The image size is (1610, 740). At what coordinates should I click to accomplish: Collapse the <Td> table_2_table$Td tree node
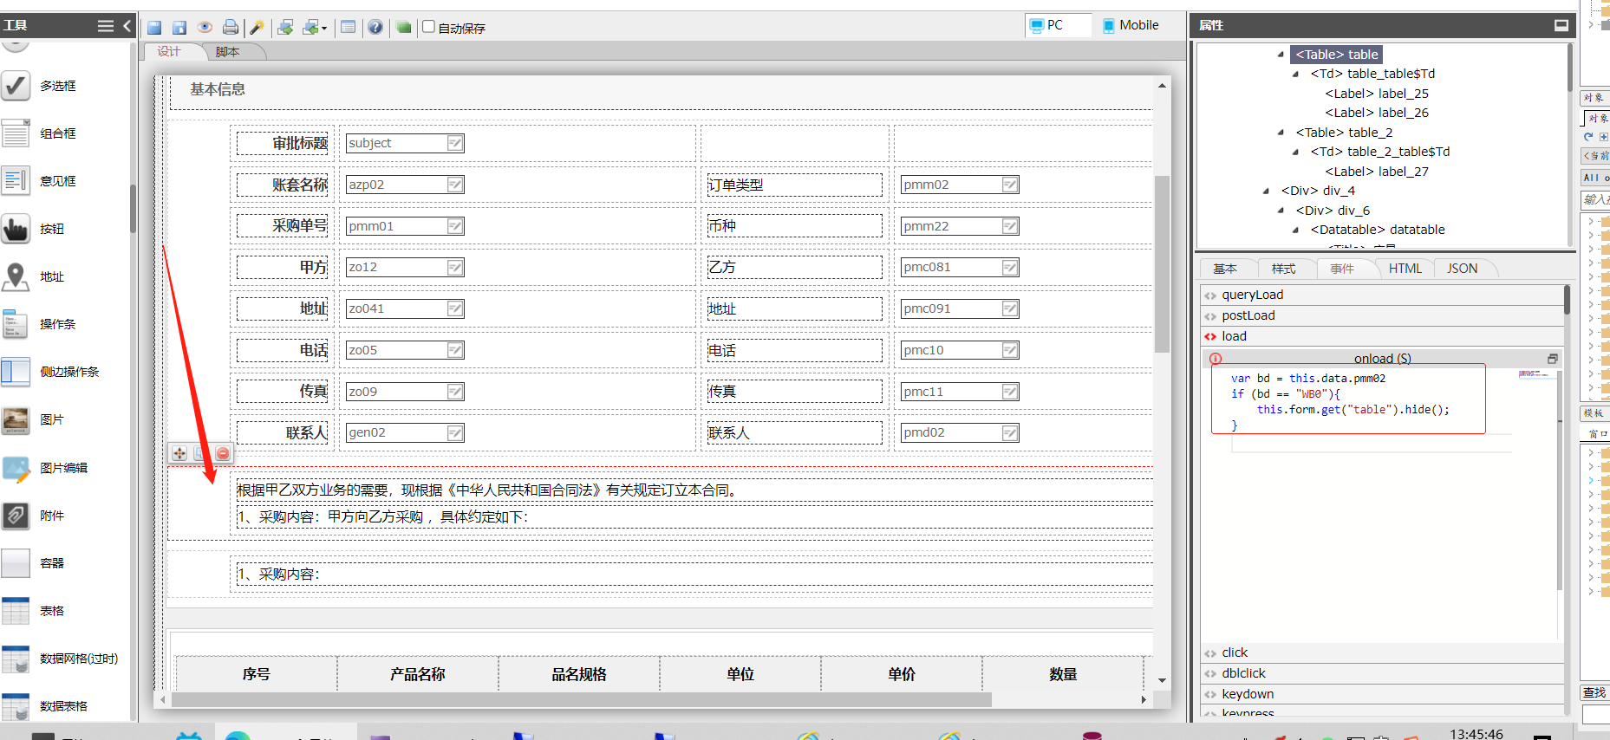pos(1295,152)
